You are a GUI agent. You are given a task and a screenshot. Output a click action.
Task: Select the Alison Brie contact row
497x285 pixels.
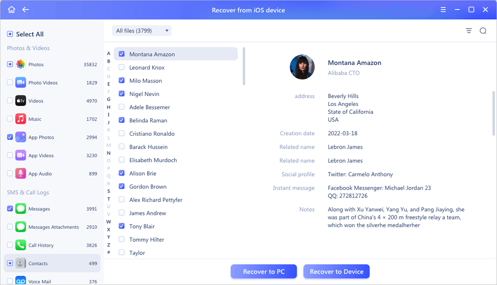point(175,173)
